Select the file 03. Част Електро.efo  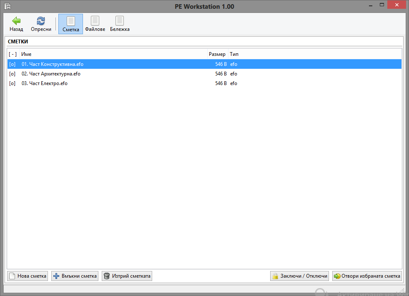point(44,83)
